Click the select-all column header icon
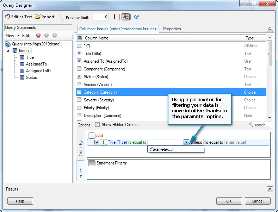 tap(79, 38)
